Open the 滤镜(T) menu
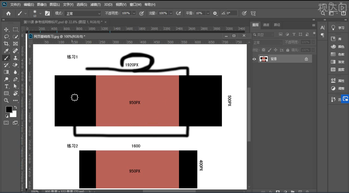 (x=96, y=5)
